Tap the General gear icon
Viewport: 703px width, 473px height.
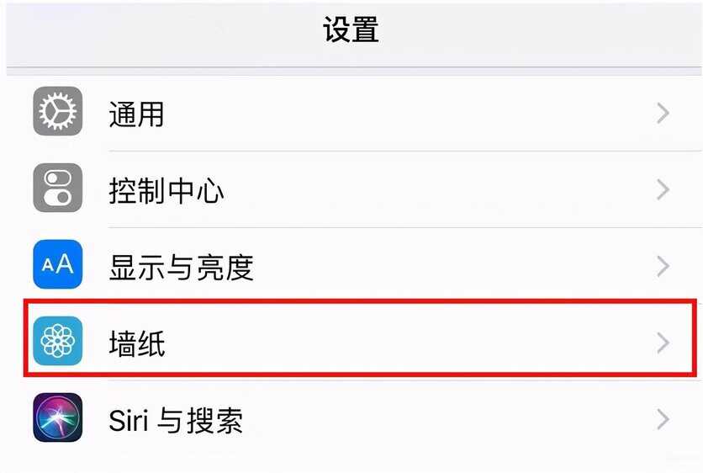pos(58,112)
